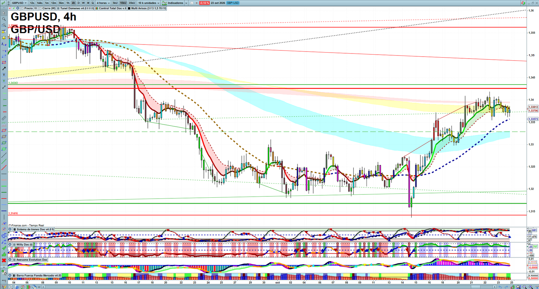539x289 pixels.
Task: Close the Barra Fuerza Fondo Mercado panel
Action: coord(10,276)
